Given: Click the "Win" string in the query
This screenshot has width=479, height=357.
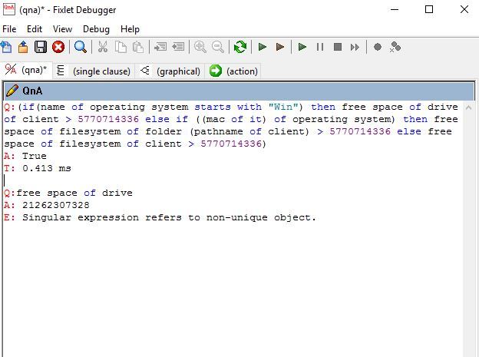Looking at the screenshot, I should pos(283,107).
